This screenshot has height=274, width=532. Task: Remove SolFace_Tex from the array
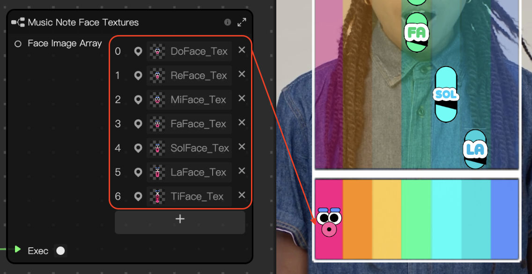click(242, 147)
